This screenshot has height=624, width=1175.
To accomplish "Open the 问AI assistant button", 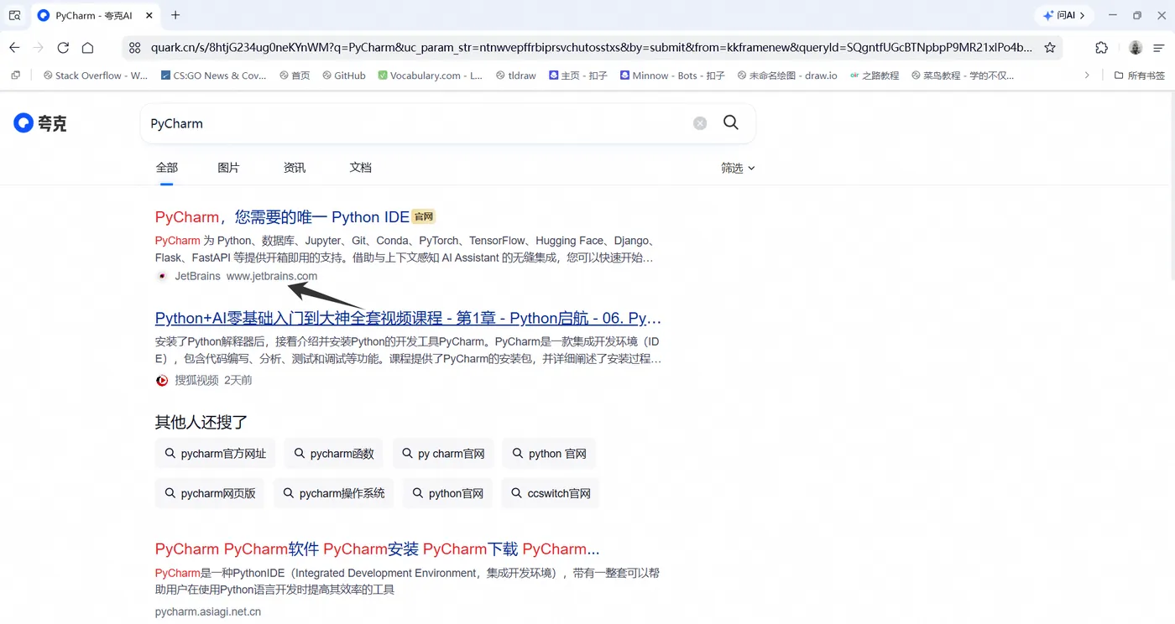I will click(x=1063, y=15).
